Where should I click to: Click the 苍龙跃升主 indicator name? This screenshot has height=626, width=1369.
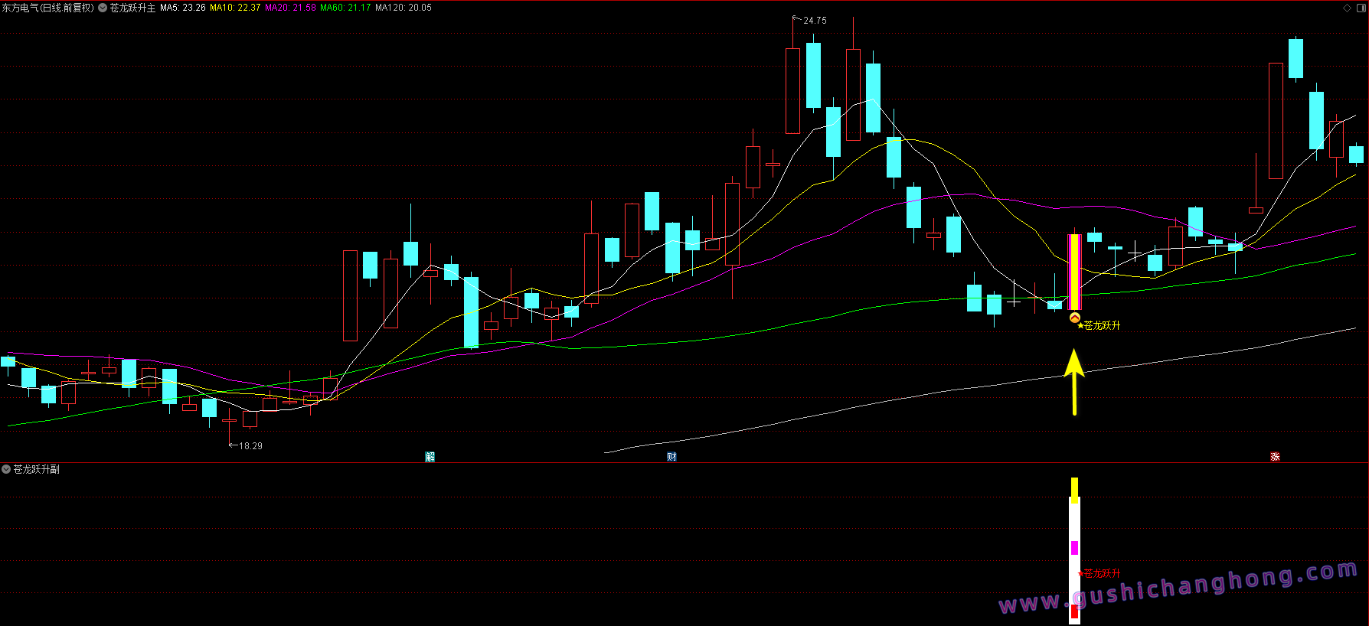tap(132, 8)
